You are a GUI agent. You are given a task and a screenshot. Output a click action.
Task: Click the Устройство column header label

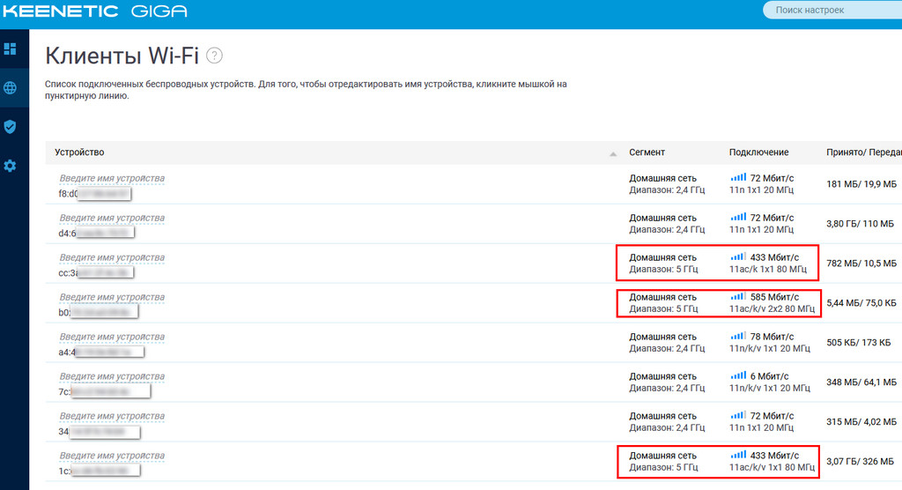point(79,152)
